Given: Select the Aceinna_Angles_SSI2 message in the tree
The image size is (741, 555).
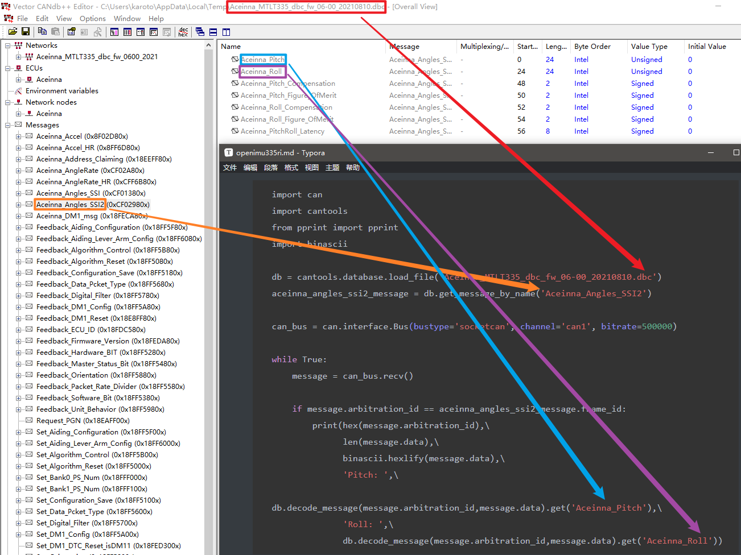Looking at the screenshot, I should tap(69, 204).
